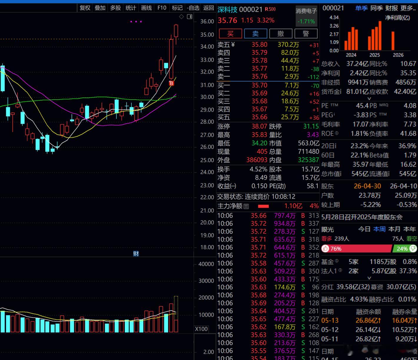This screenshot has height=360, width=418.
Task: Select 本年 in the 眼光 poll
Action: (409, 229)
